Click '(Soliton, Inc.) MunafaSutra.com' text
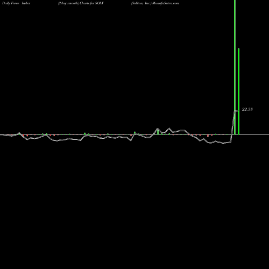Viewport: 269px width, 269px height. click(x=155, y=3)
